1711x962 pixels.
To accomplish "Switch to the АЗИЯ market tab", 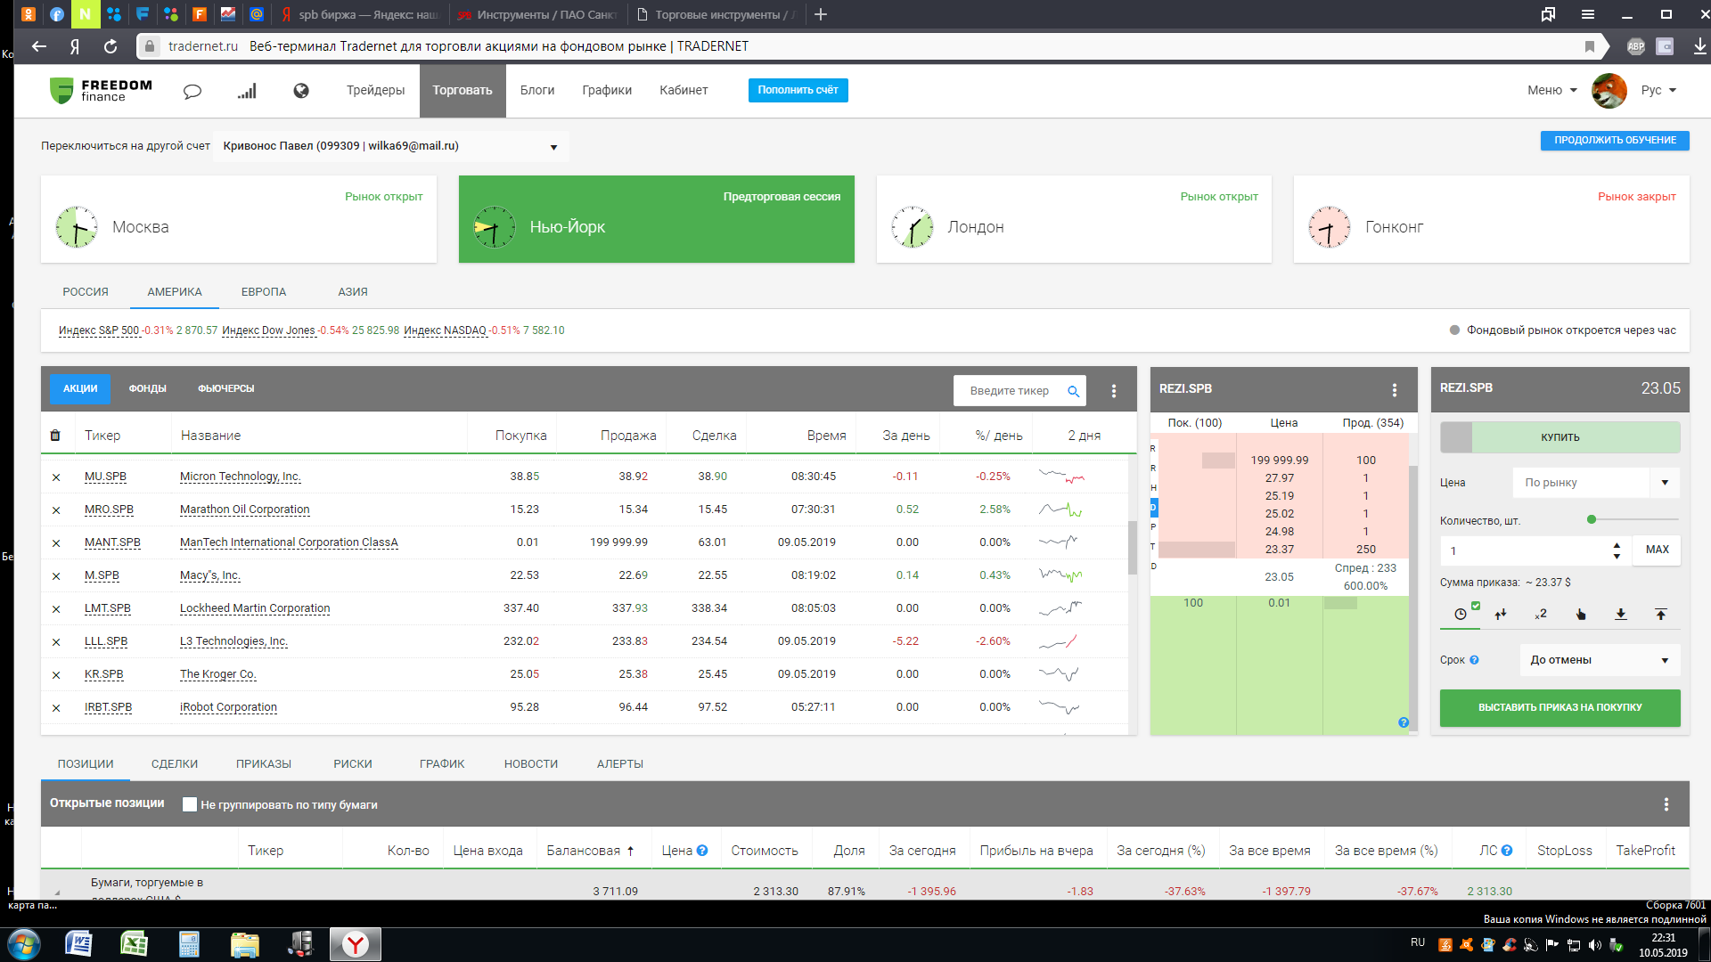I will [353, 292].
